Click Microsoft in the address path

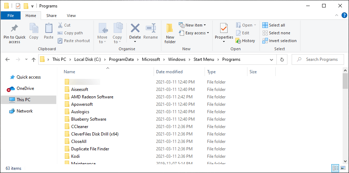(151, 59)
